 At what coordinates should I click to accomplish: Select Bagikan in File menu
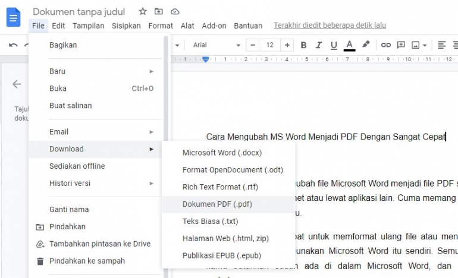[x=95, y=45]
